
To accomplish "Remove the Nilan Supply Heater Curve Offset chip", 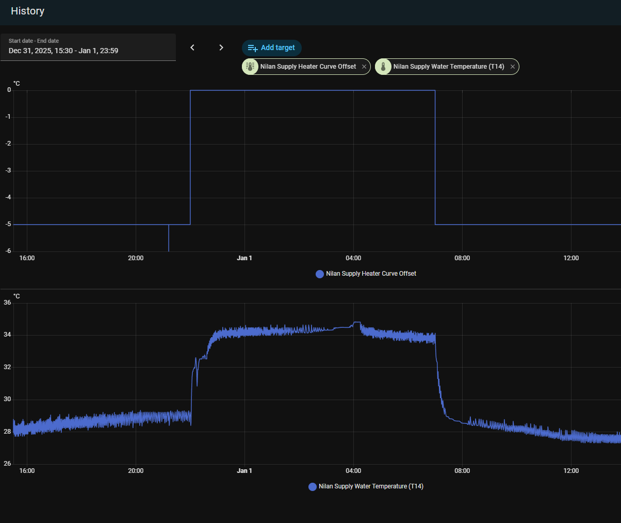I will pos(364,67).
